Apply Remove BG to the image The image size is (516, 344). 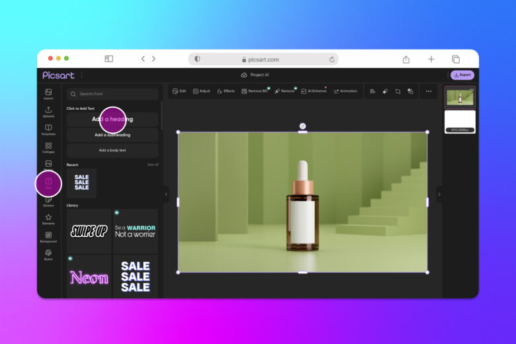(x=255, y=91)
